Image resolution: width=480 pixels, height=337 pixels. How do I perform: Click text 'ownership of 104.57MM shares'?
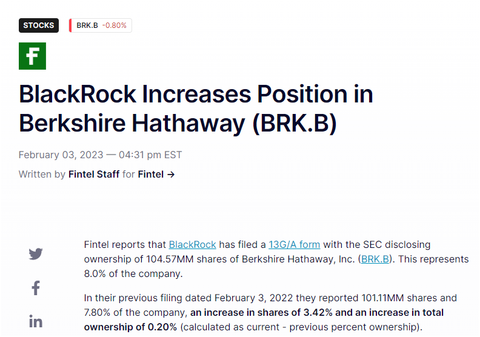156,259
